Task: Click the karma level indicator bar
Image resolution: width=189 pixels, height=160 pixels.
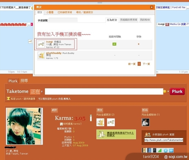Action: [x=91, y=118]
